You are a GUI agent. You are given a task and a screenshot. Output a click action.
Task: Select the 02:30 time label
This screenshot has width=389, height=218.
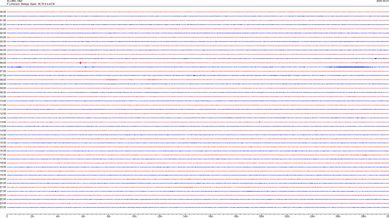click(x=3, y=33)
